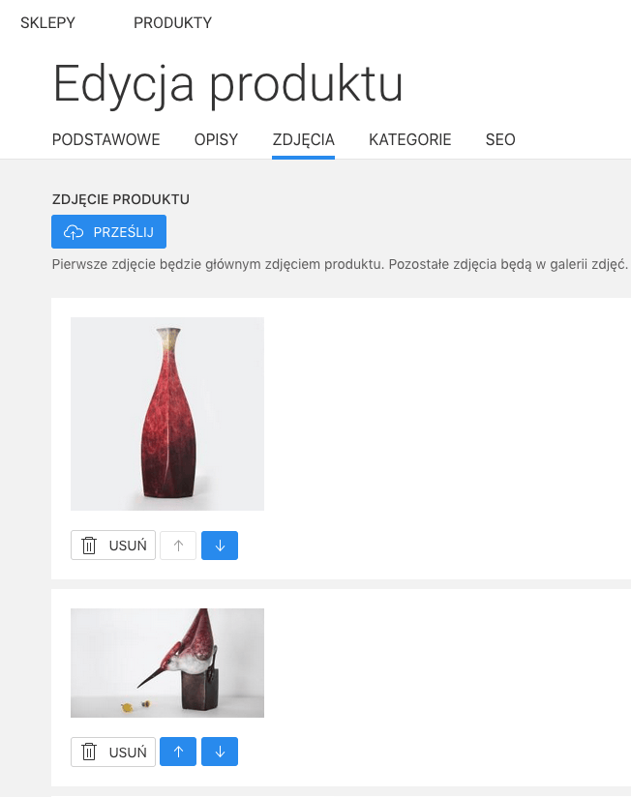Click the PRZEŚLIJ upload button
The height and width of the screenshot is (797, 631).
click(108, 231)
